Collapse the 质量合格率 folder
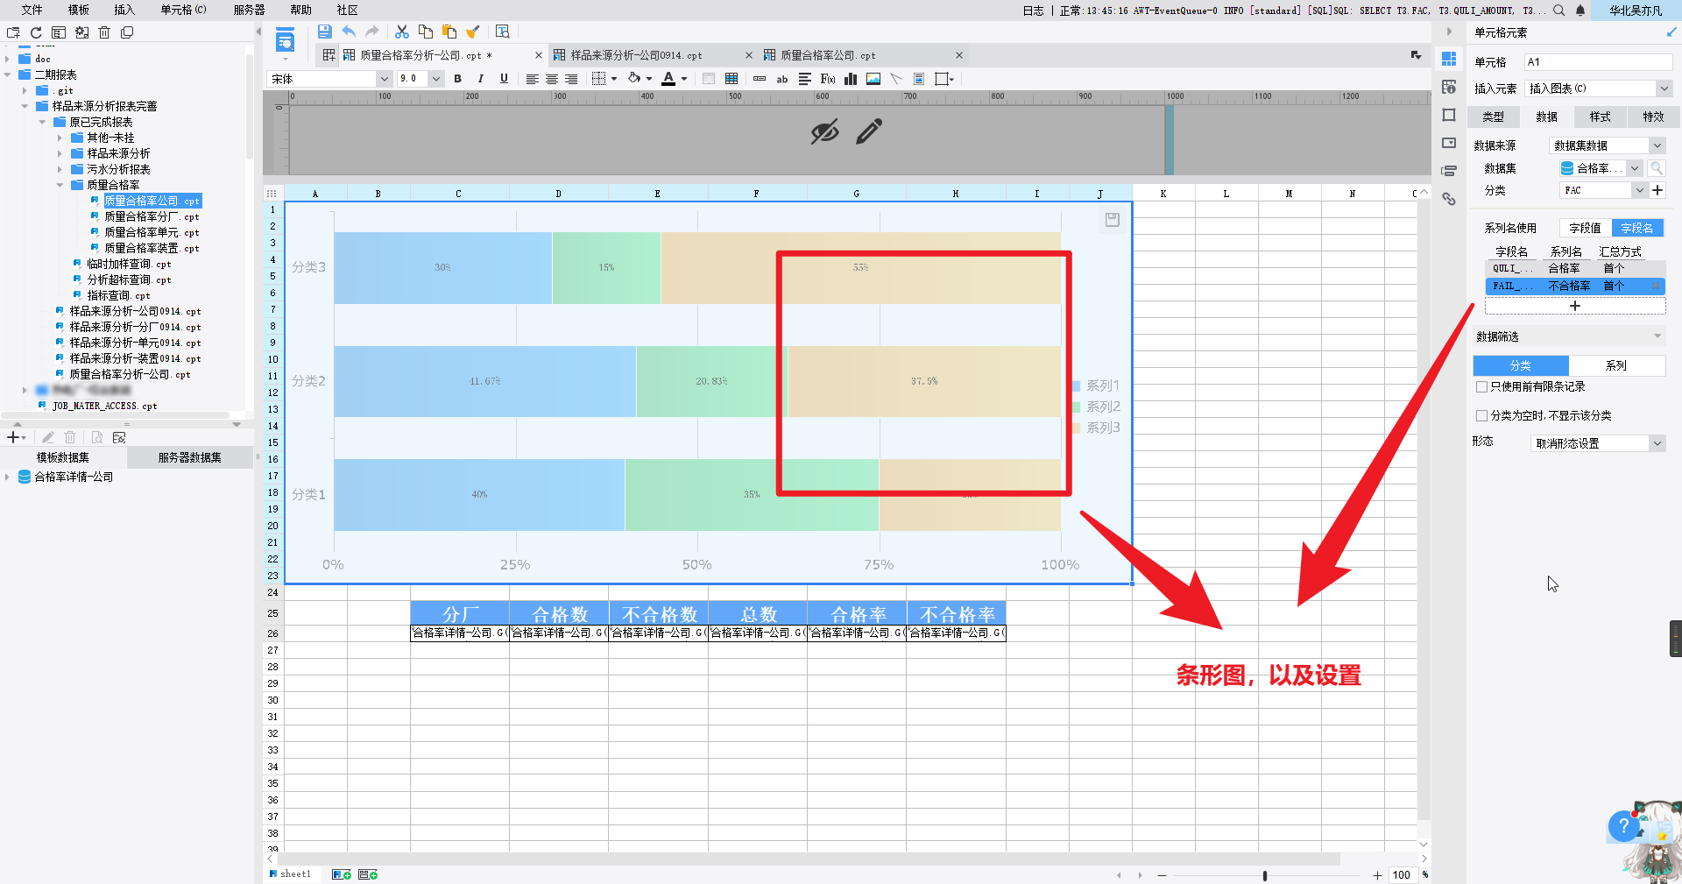 point(60,185)
